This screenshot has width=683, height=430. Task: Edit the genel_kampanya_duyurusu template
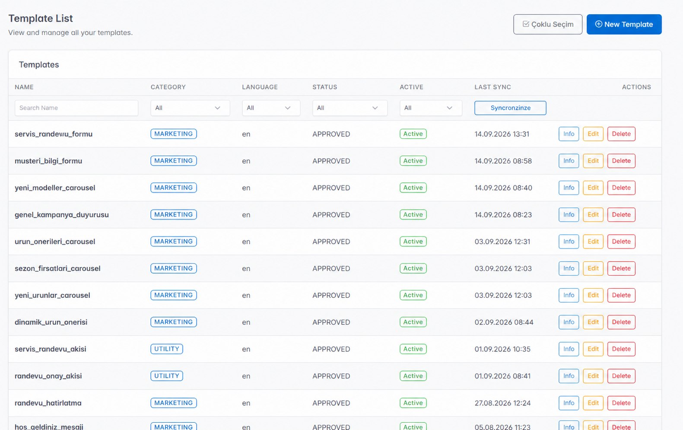pos(593,215)
